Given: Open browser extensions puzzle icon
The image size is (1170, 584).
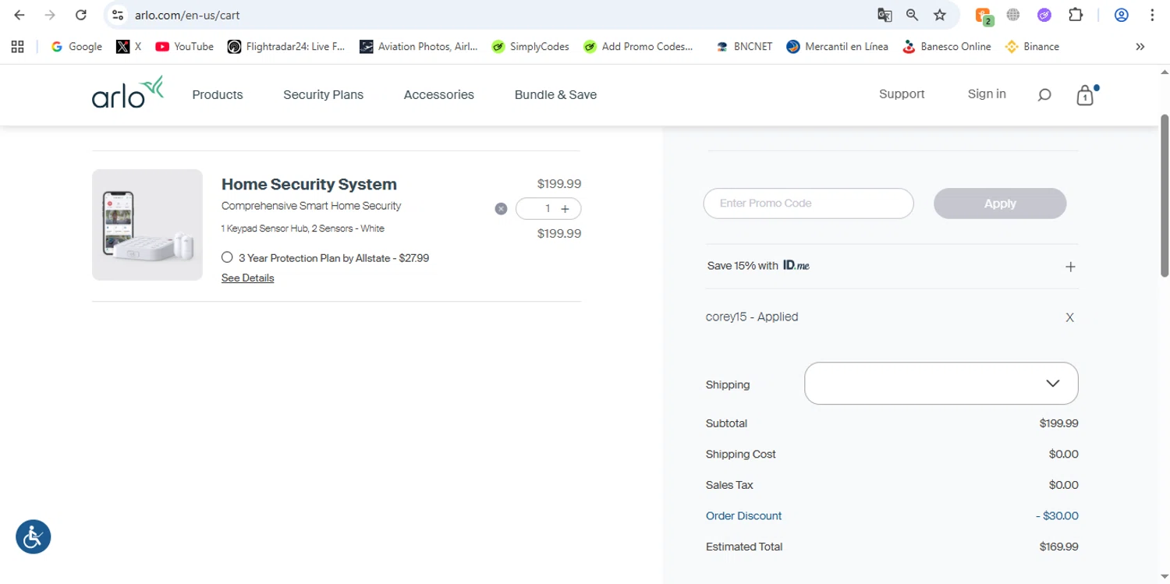Looking at the screenshot, I should [x=1076, y=15].
